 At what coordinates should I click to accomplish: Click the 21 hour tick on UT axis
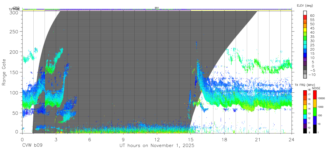[x=258, y=139]
